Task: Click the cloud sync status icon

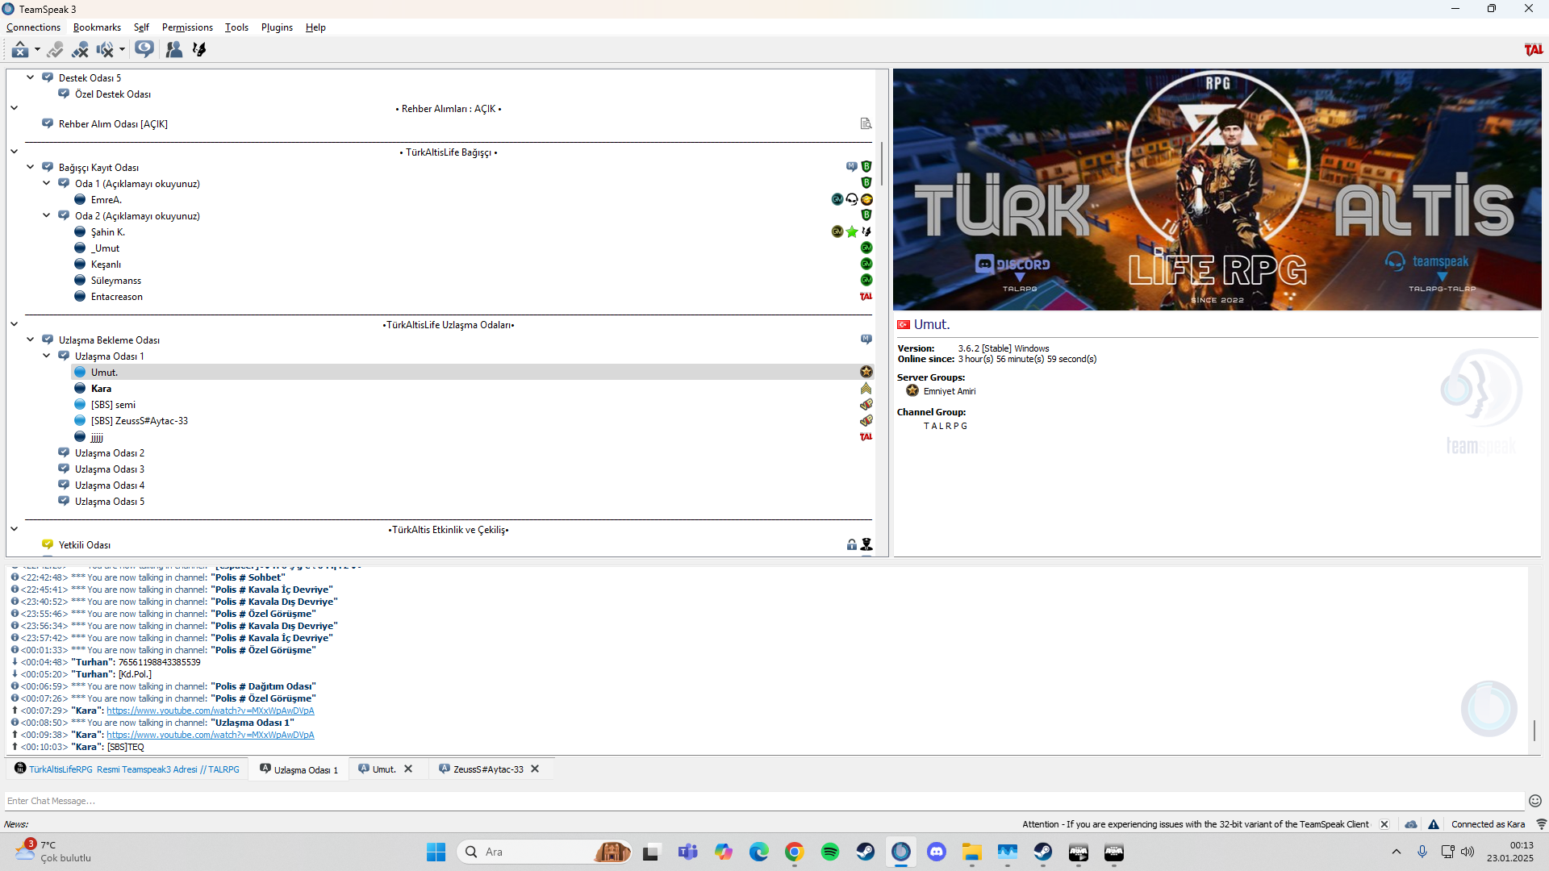Action: click(x=1411, y=824)
